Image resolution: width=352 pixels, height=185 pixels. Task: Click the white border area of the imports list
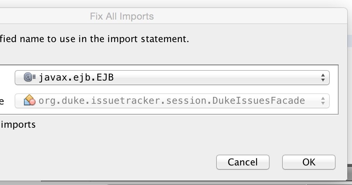click(x=334, y=90)
